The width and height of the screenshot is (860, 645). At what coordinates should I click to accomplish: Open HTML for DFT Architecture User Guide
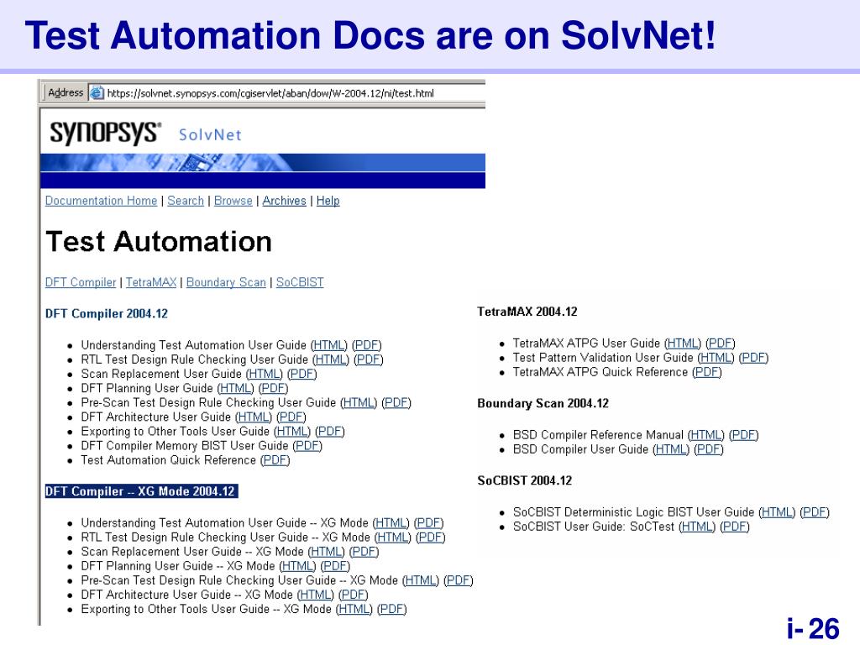[x=254, y=417]
